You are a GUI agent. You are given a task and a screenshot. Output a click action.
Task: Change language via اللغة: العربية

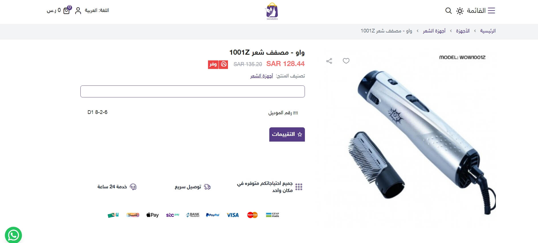click(x=97, y=10)
